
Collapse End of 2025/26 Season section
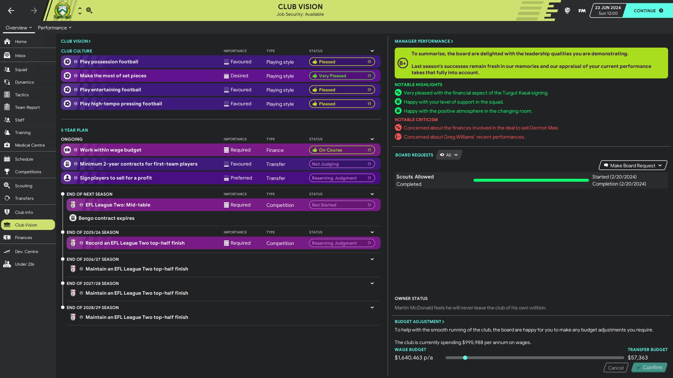click(372, 232)
